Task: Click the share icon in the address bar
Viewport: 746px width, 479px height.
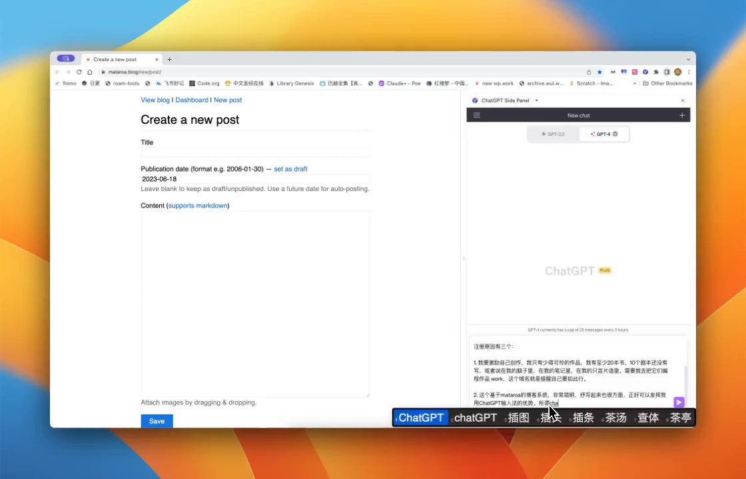Action: tap(589, 73)
